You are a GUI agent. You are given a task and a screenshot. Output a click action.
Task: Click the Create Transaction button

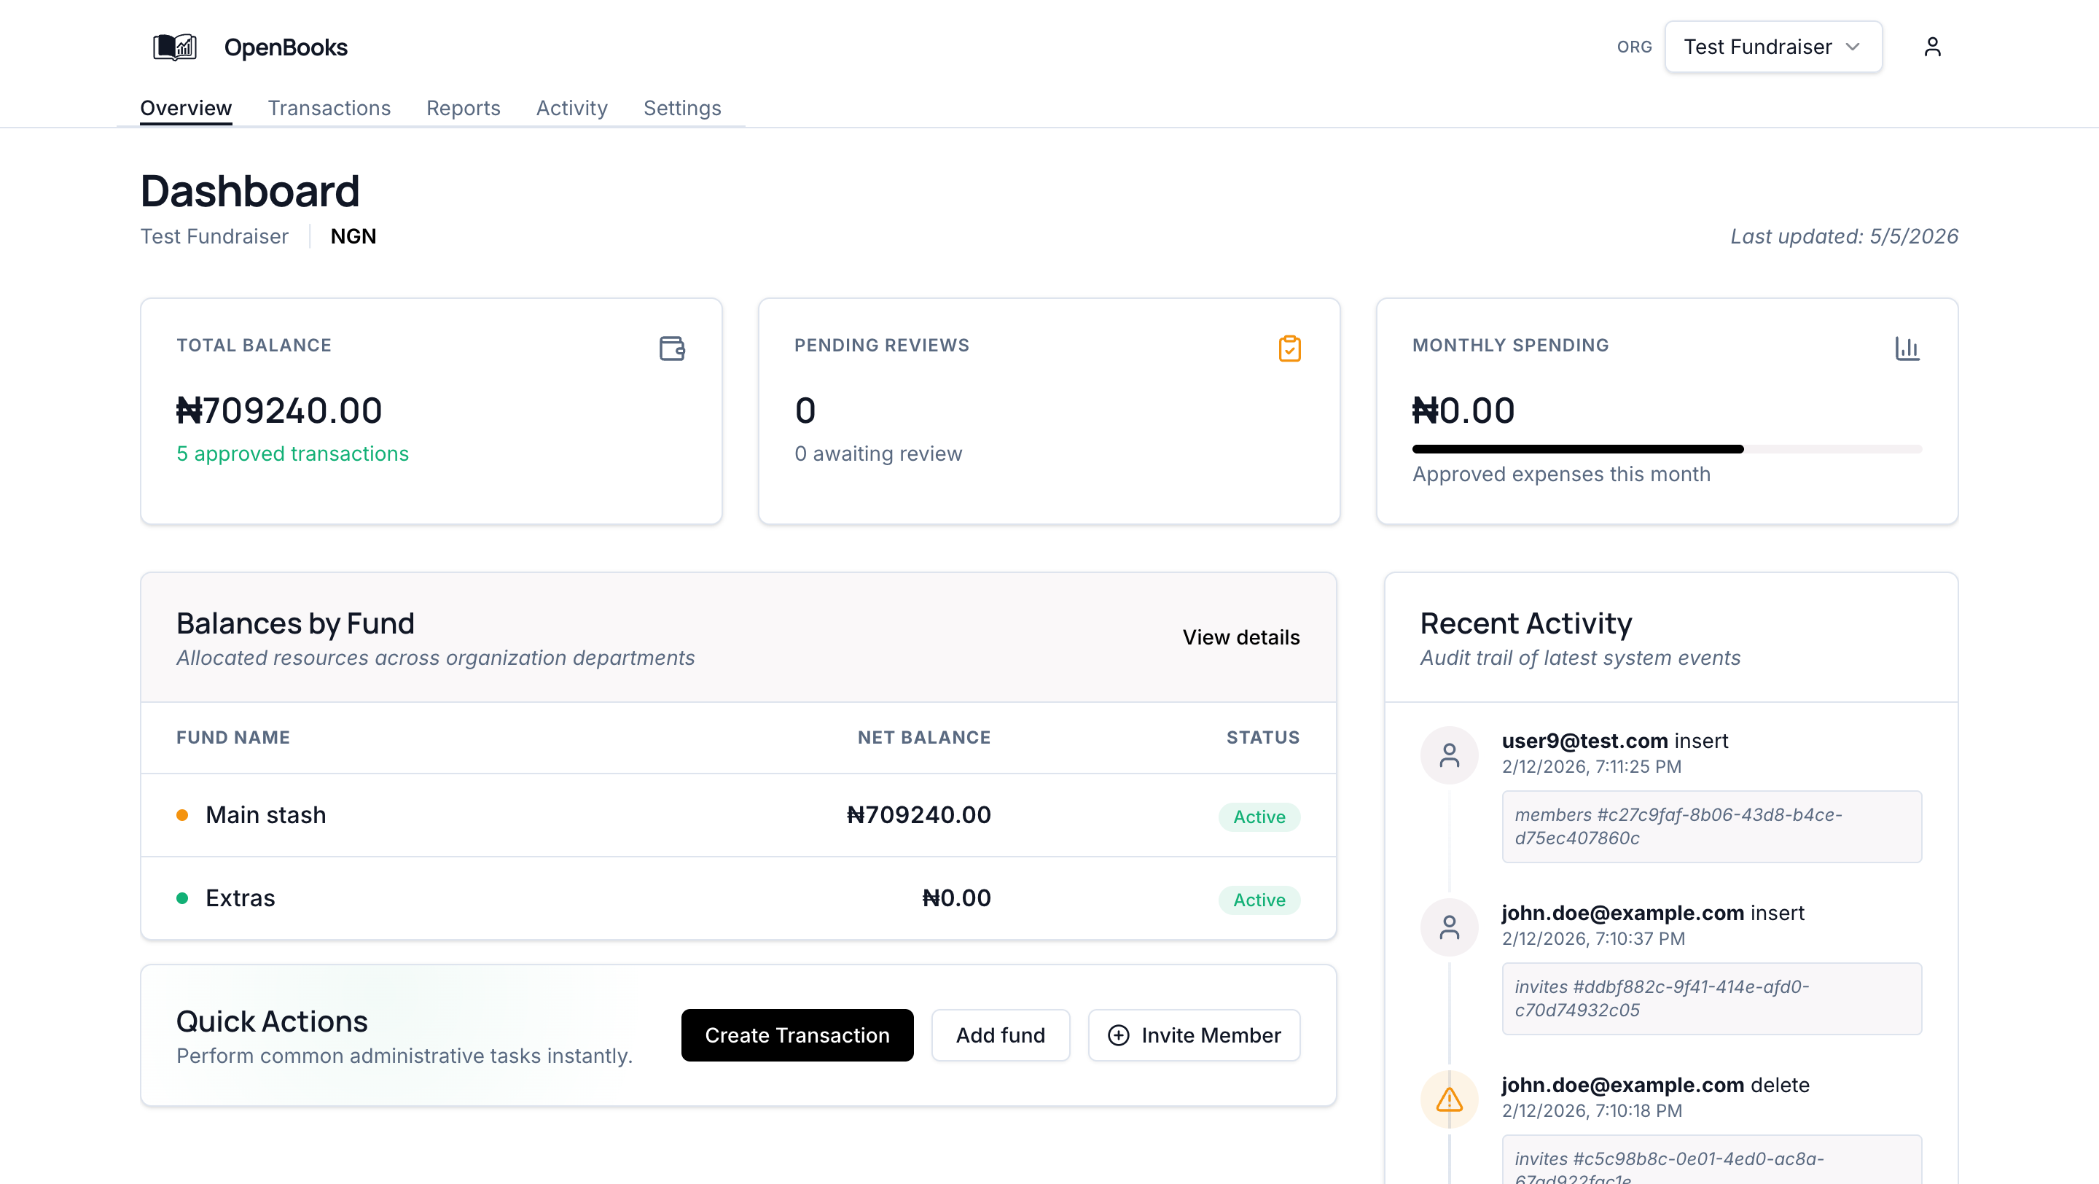[797, 1035]
